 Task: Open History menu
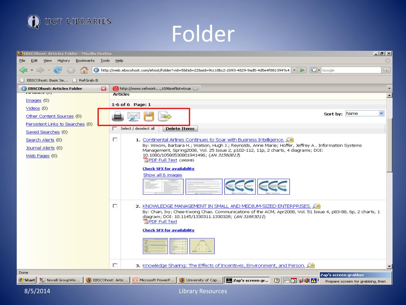coord(64,61)
